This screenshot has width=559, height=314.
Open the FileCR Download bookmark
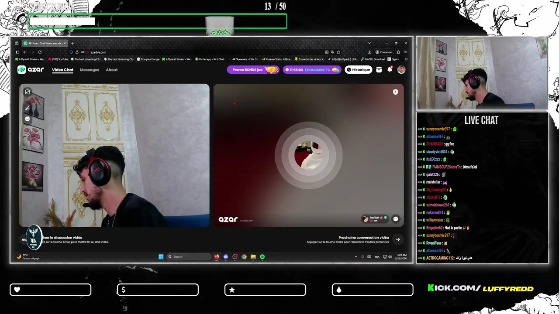click(x=373, y=59)
